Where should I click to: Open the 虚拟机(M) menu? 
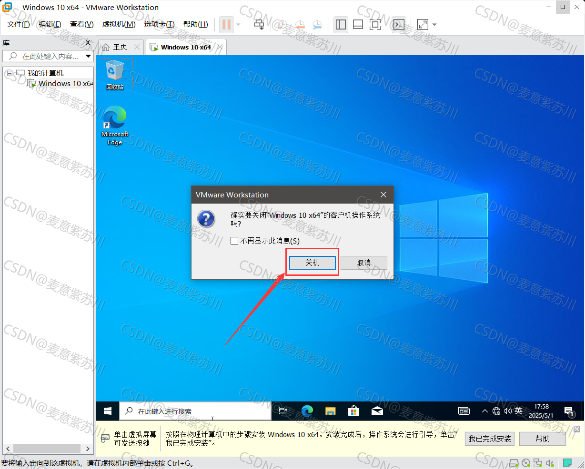[119, 24]
